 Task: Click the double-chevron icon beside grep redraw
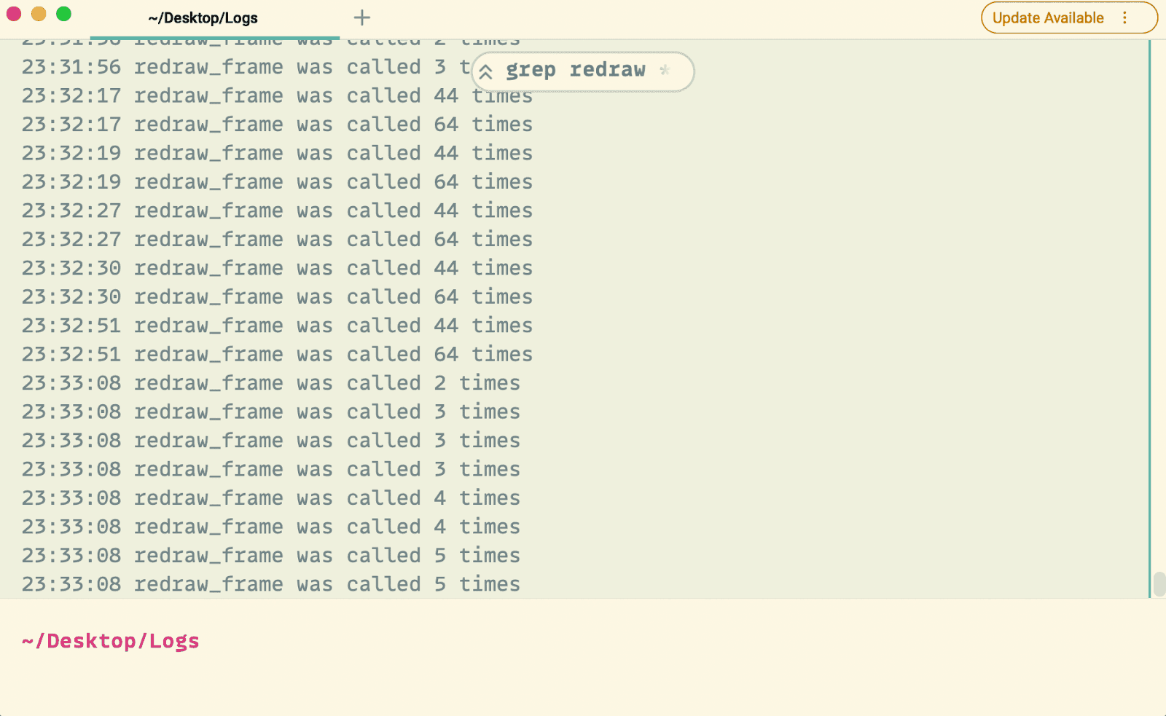(486, 71)
